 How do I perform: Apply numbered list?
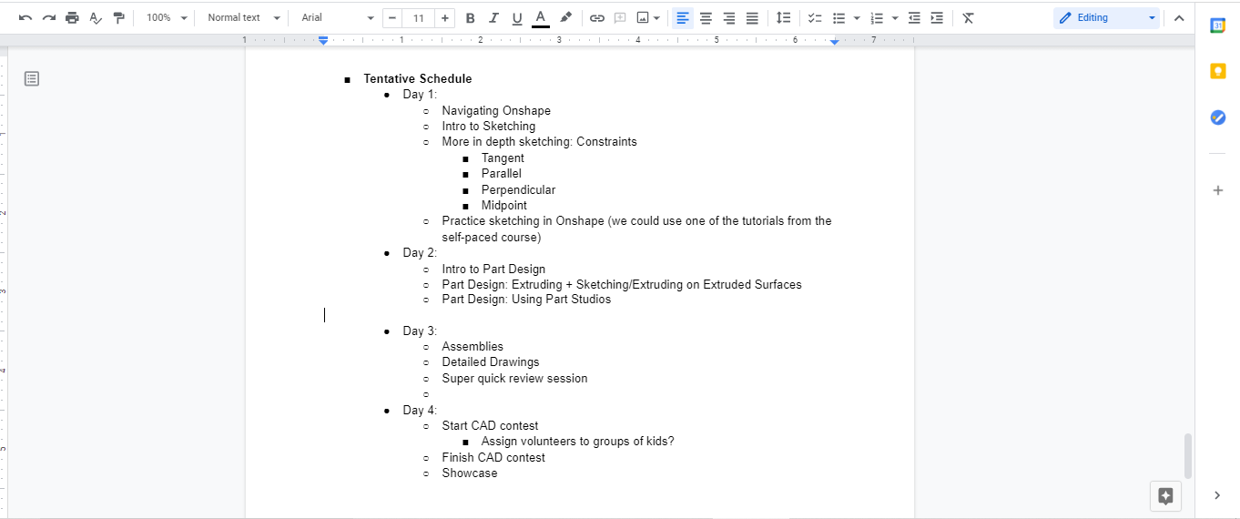pos(877,17)
